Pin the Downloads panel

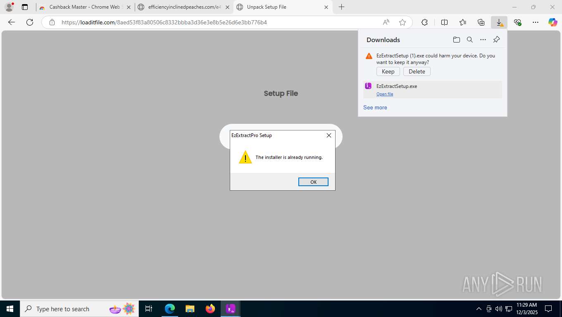[x=497, y=40]
